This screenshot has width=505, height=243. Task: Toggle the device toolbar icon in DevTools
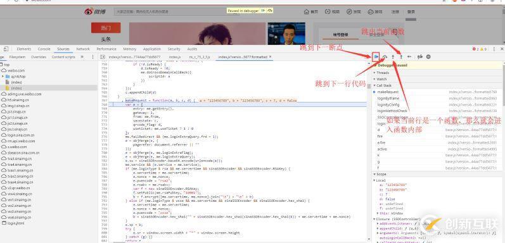pos(6,49)
